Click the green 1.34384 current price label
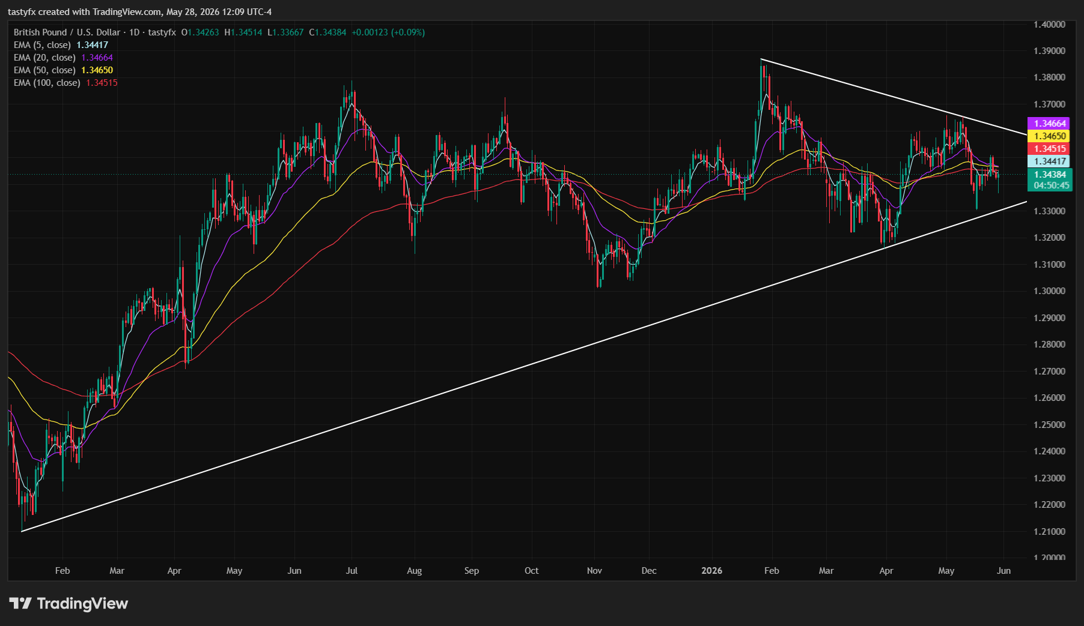1084x626 pixels. point(1050,175)
